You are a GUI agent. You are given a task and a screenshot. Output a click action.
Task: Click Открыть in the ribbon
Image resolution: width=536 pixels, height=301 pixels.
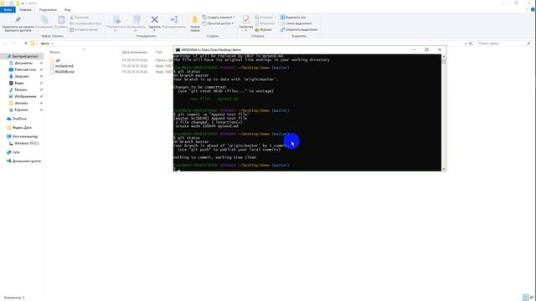[265, 18]
